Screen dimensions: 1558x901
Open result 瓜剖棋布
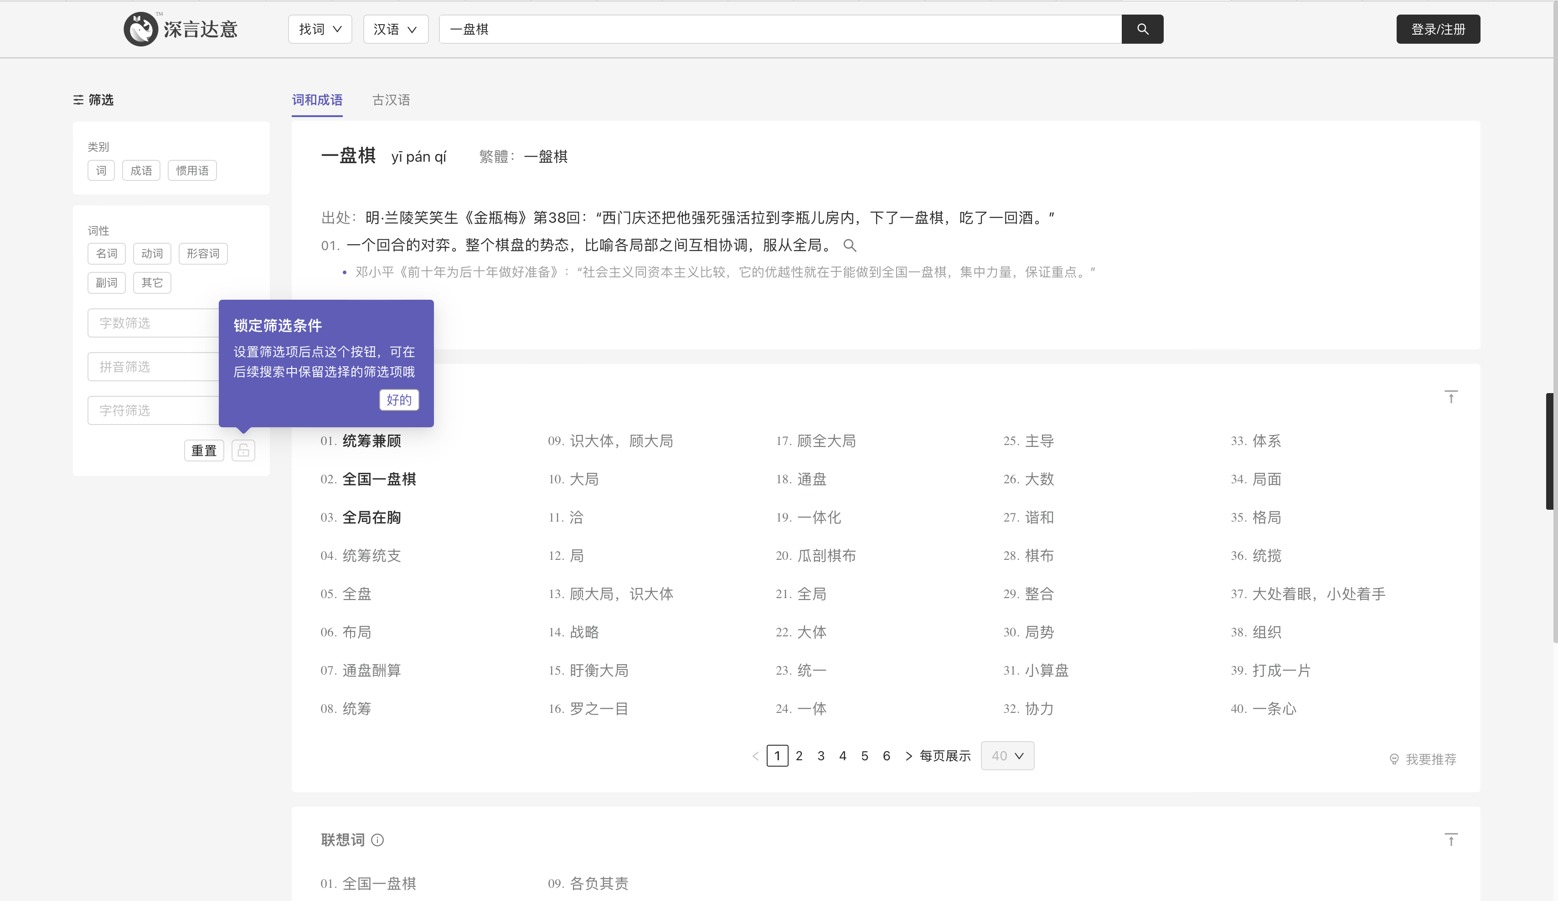click(x=826, y=556)
